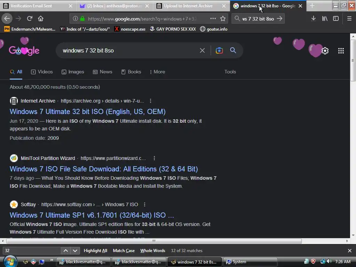Open the Tools search options
The width and height of the screenshot is (356, 267).
tap(230, 72)
